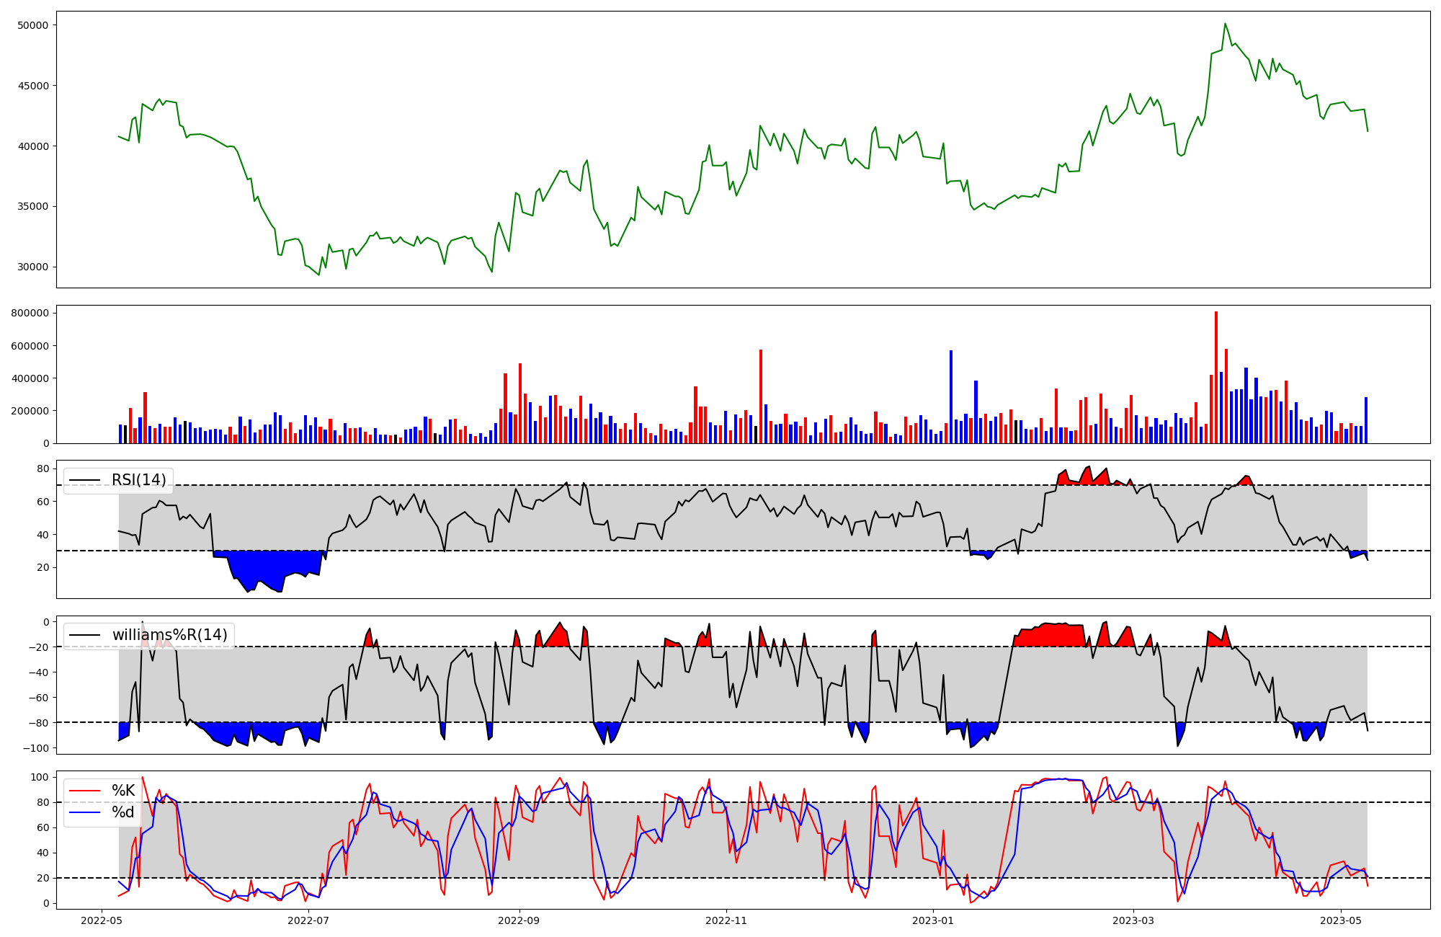Click the -100 Williams %R axis label
Viewport: 1441px width, 937px height.
35,748
